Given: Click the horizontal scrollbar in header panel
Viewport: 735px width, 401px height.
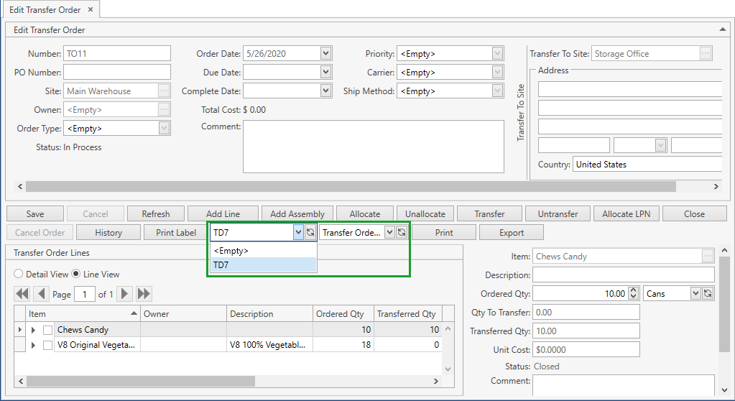Looking at the screenshot, I should pos(345,186).
